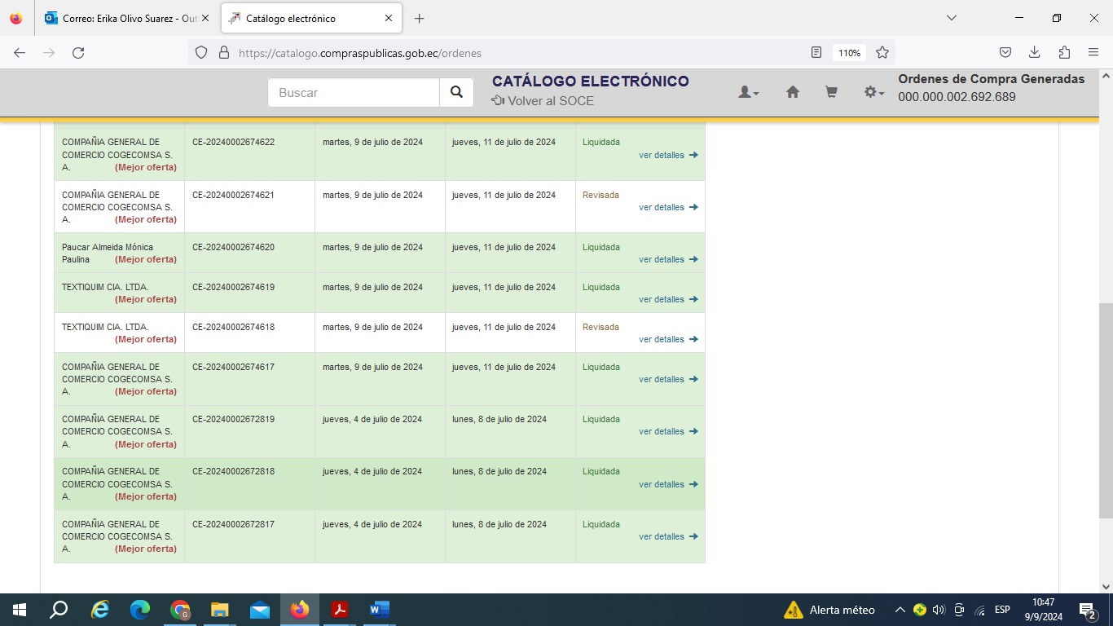Open Microsoft Word from the taskbar
Screen dimensions: 1113x626
point(379,610)
